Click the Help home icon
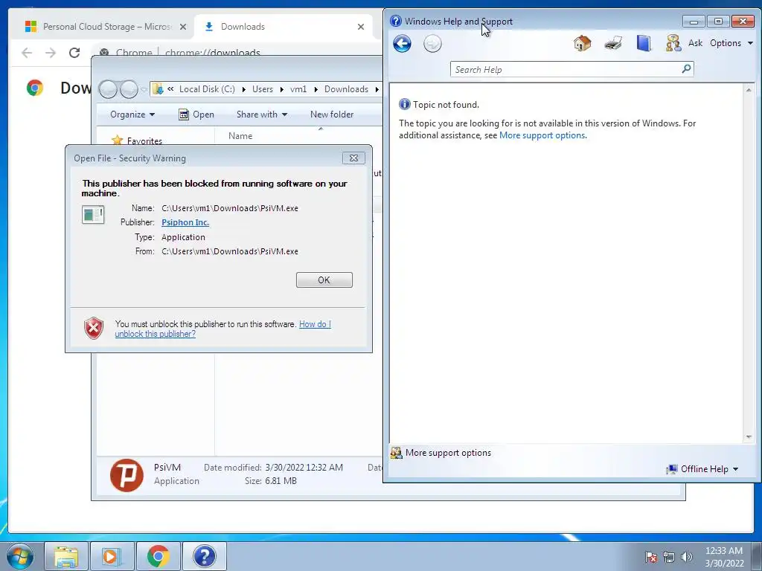The width and height of the screenshot is (762, 571). [582, 43]
